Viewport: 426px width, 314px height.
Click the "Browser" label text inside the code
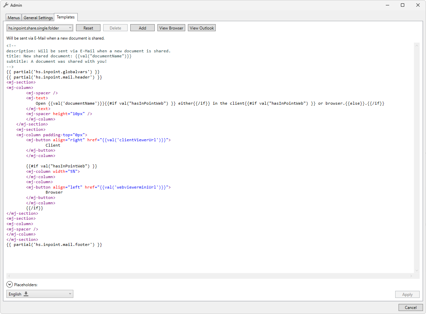click(x=54, y=193)
